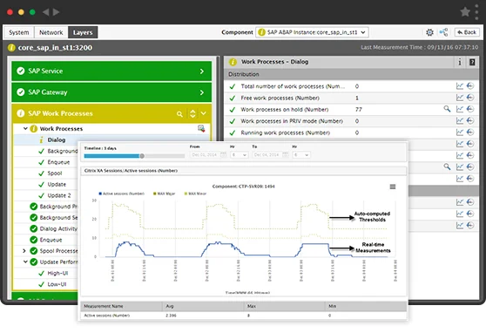This screenshot has height=333, width=486.
Task: Click Free work processes (Number) measure
Action: [x=280, y=98]
